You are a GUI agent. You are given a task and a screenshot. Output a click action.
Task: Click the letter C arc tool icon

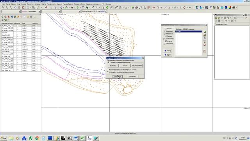(184, 7)
